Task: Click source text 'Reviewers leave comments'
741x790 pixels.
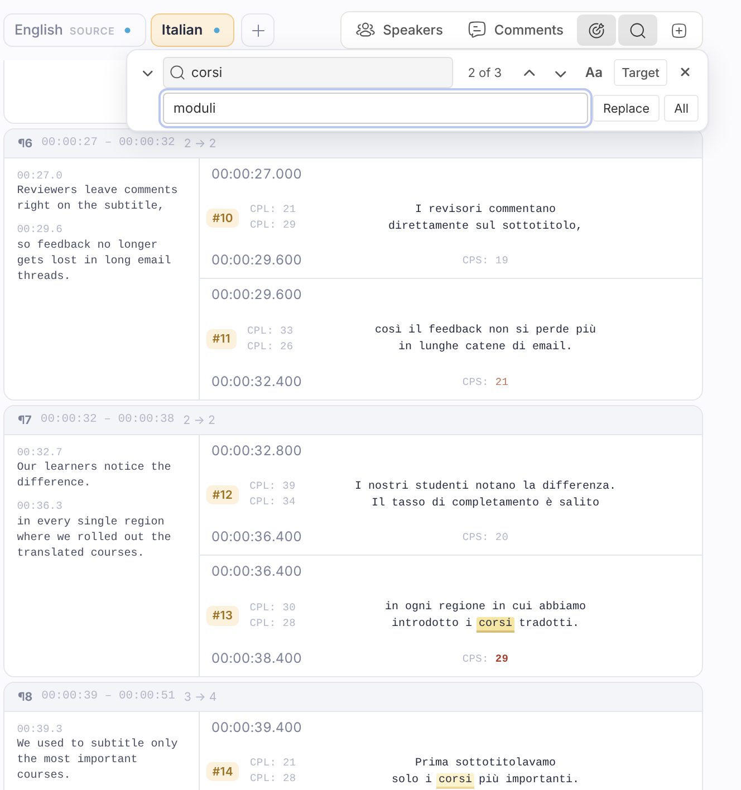Action: 98,190
